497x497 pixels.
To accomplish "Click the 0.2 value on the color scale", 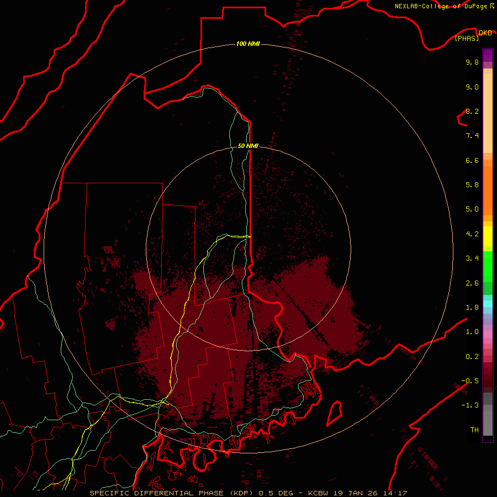I will (472, 357).
